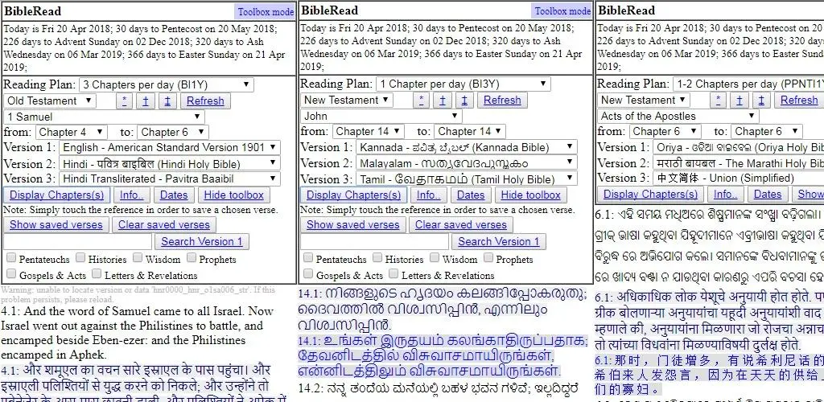
Task: Toggle Letters & Revelations checkbox in the first panel
Action: click(97, 273)
